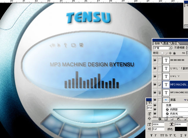Click the kerning AV icon

(150, 118)
